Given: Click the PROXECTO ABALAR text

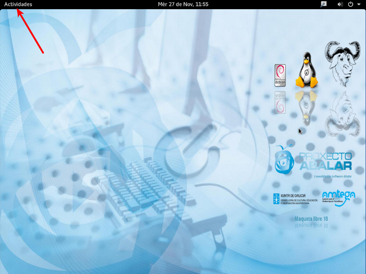Looking at the screenshot, I should click(x=325, y=161).
